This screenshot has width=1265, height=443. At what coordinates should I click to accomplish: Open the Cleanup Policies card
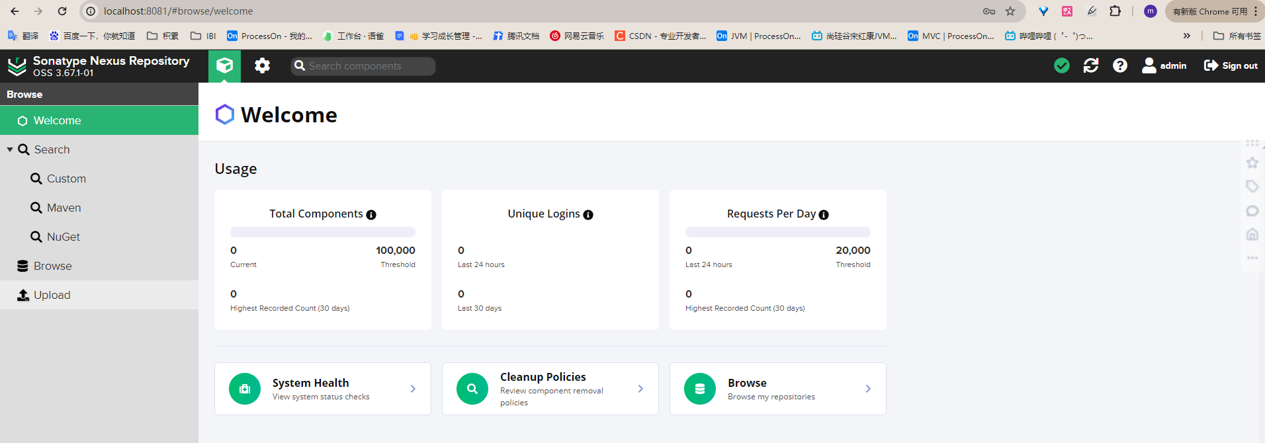(x=550, y=389)
